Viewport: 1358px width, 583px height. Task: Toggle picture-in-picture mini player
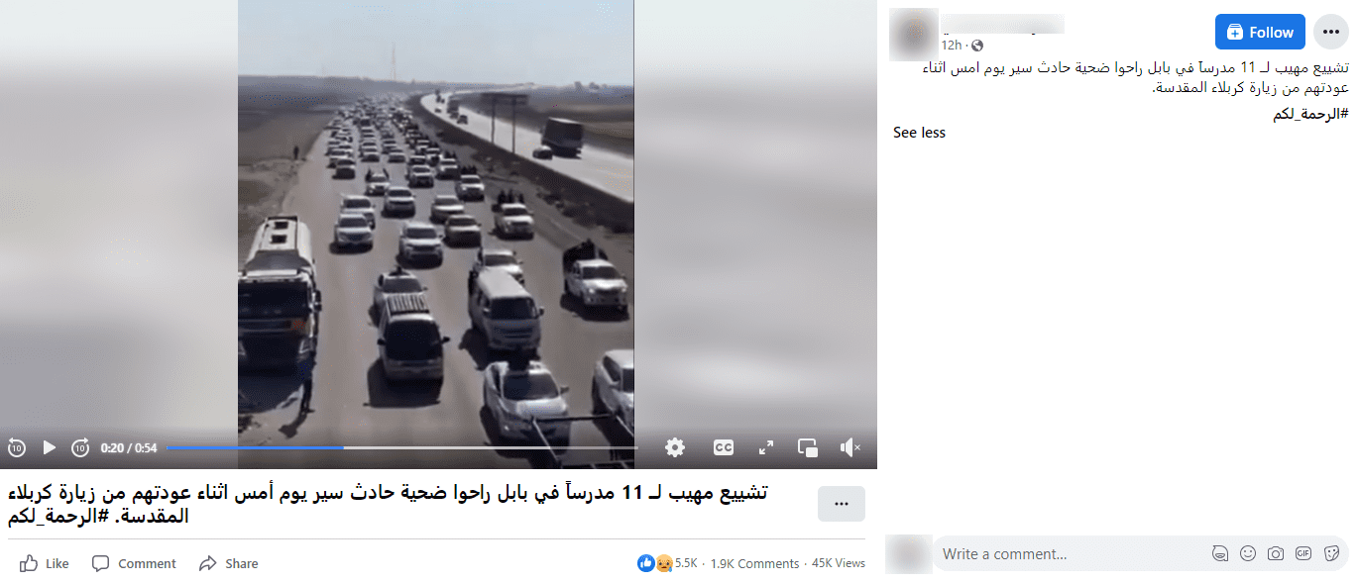(x=808, y=447)
